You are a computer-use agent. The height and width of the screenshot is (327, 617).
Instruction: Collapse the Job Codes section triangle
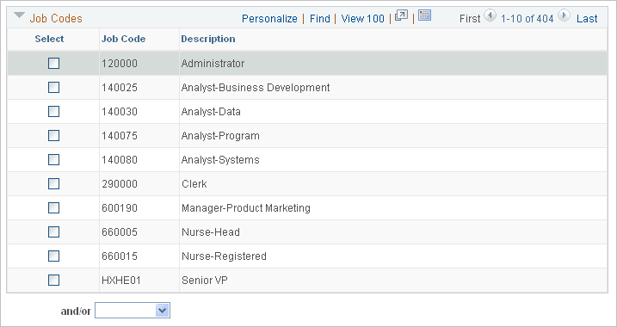pos(19,15)
